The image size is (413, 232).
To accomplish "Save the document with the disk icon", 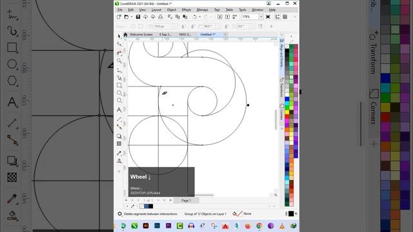I will tap(137, 17).
